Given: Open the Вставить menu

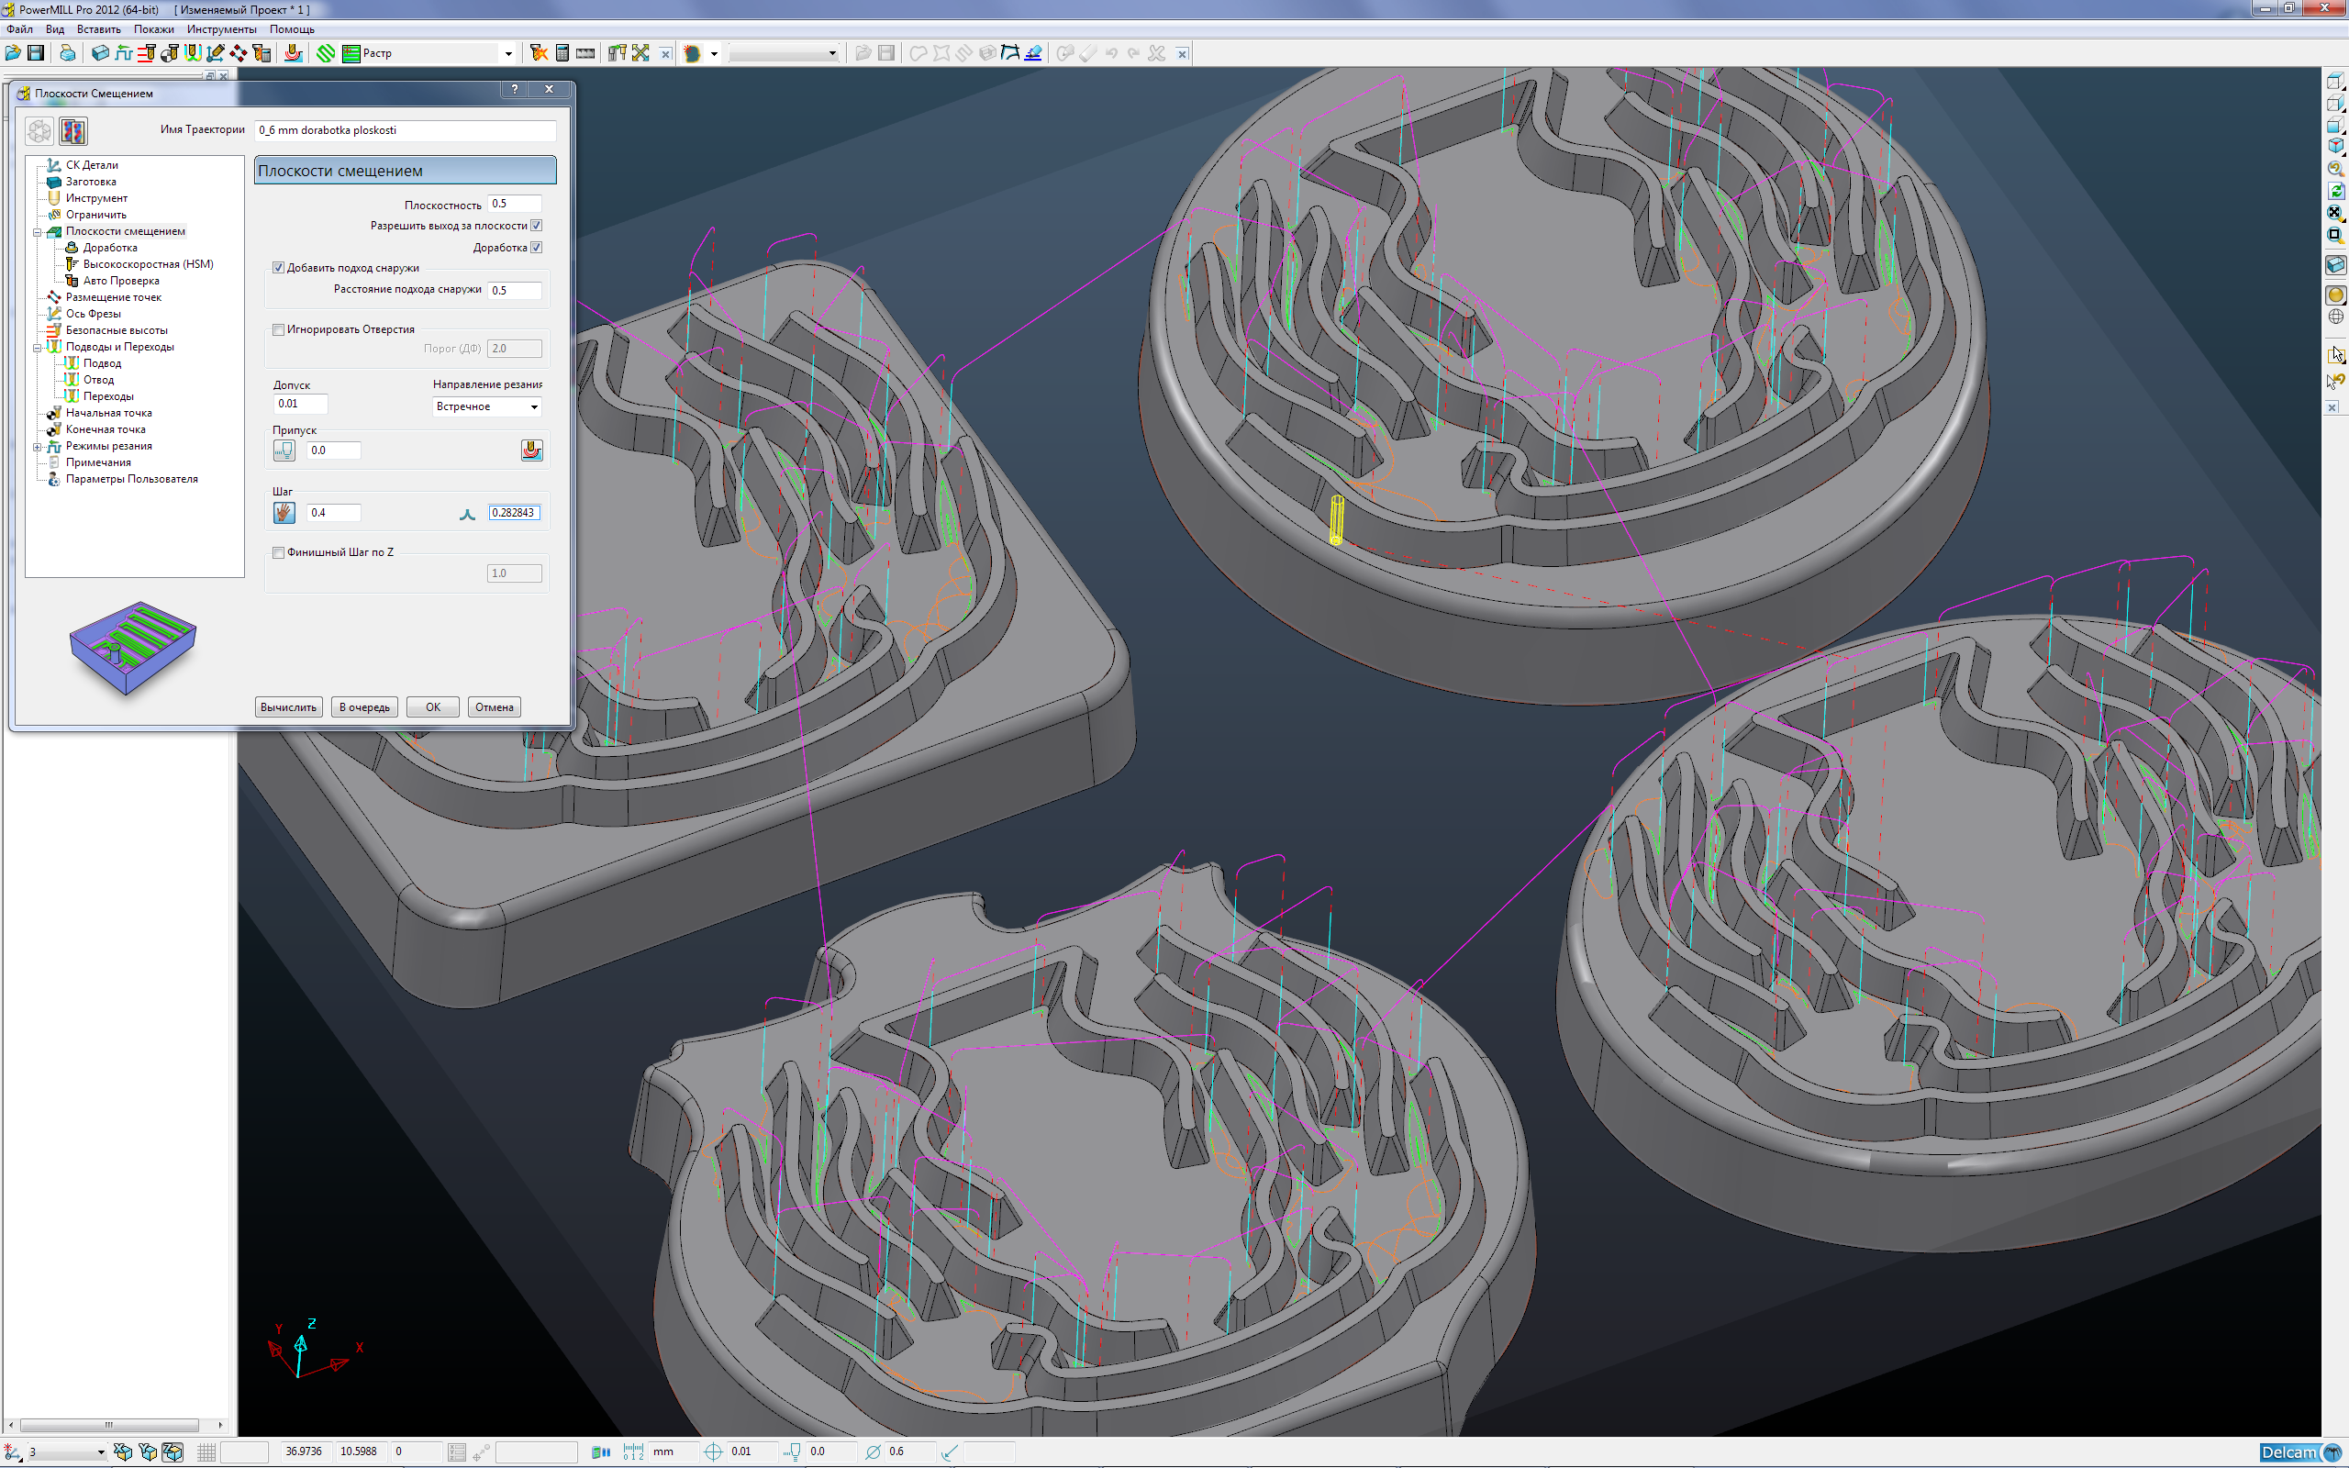Looking at the screenshot, I should coord(99,29).
